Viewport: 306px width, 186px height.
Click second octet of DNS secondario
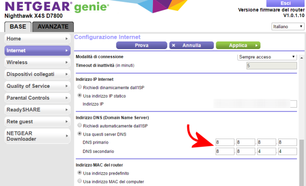(x=246, y=152)
